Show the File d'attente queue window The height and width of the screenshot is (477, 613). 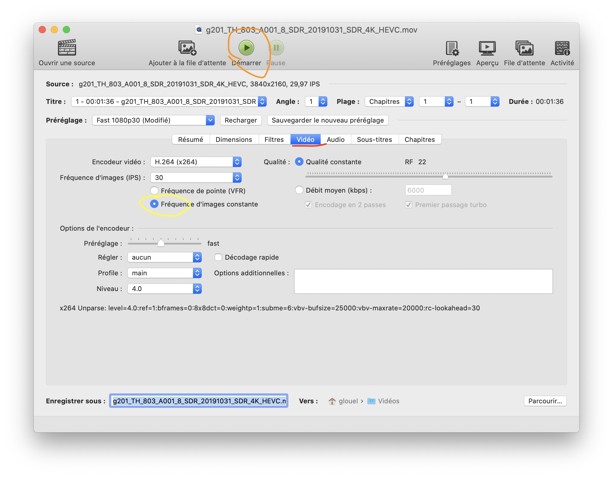coord(524,48)
